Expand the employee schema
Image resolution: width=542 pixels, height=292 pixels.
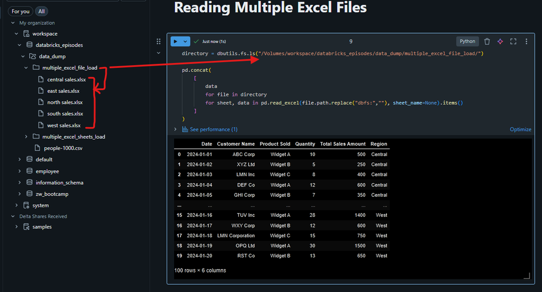[20, 171]
